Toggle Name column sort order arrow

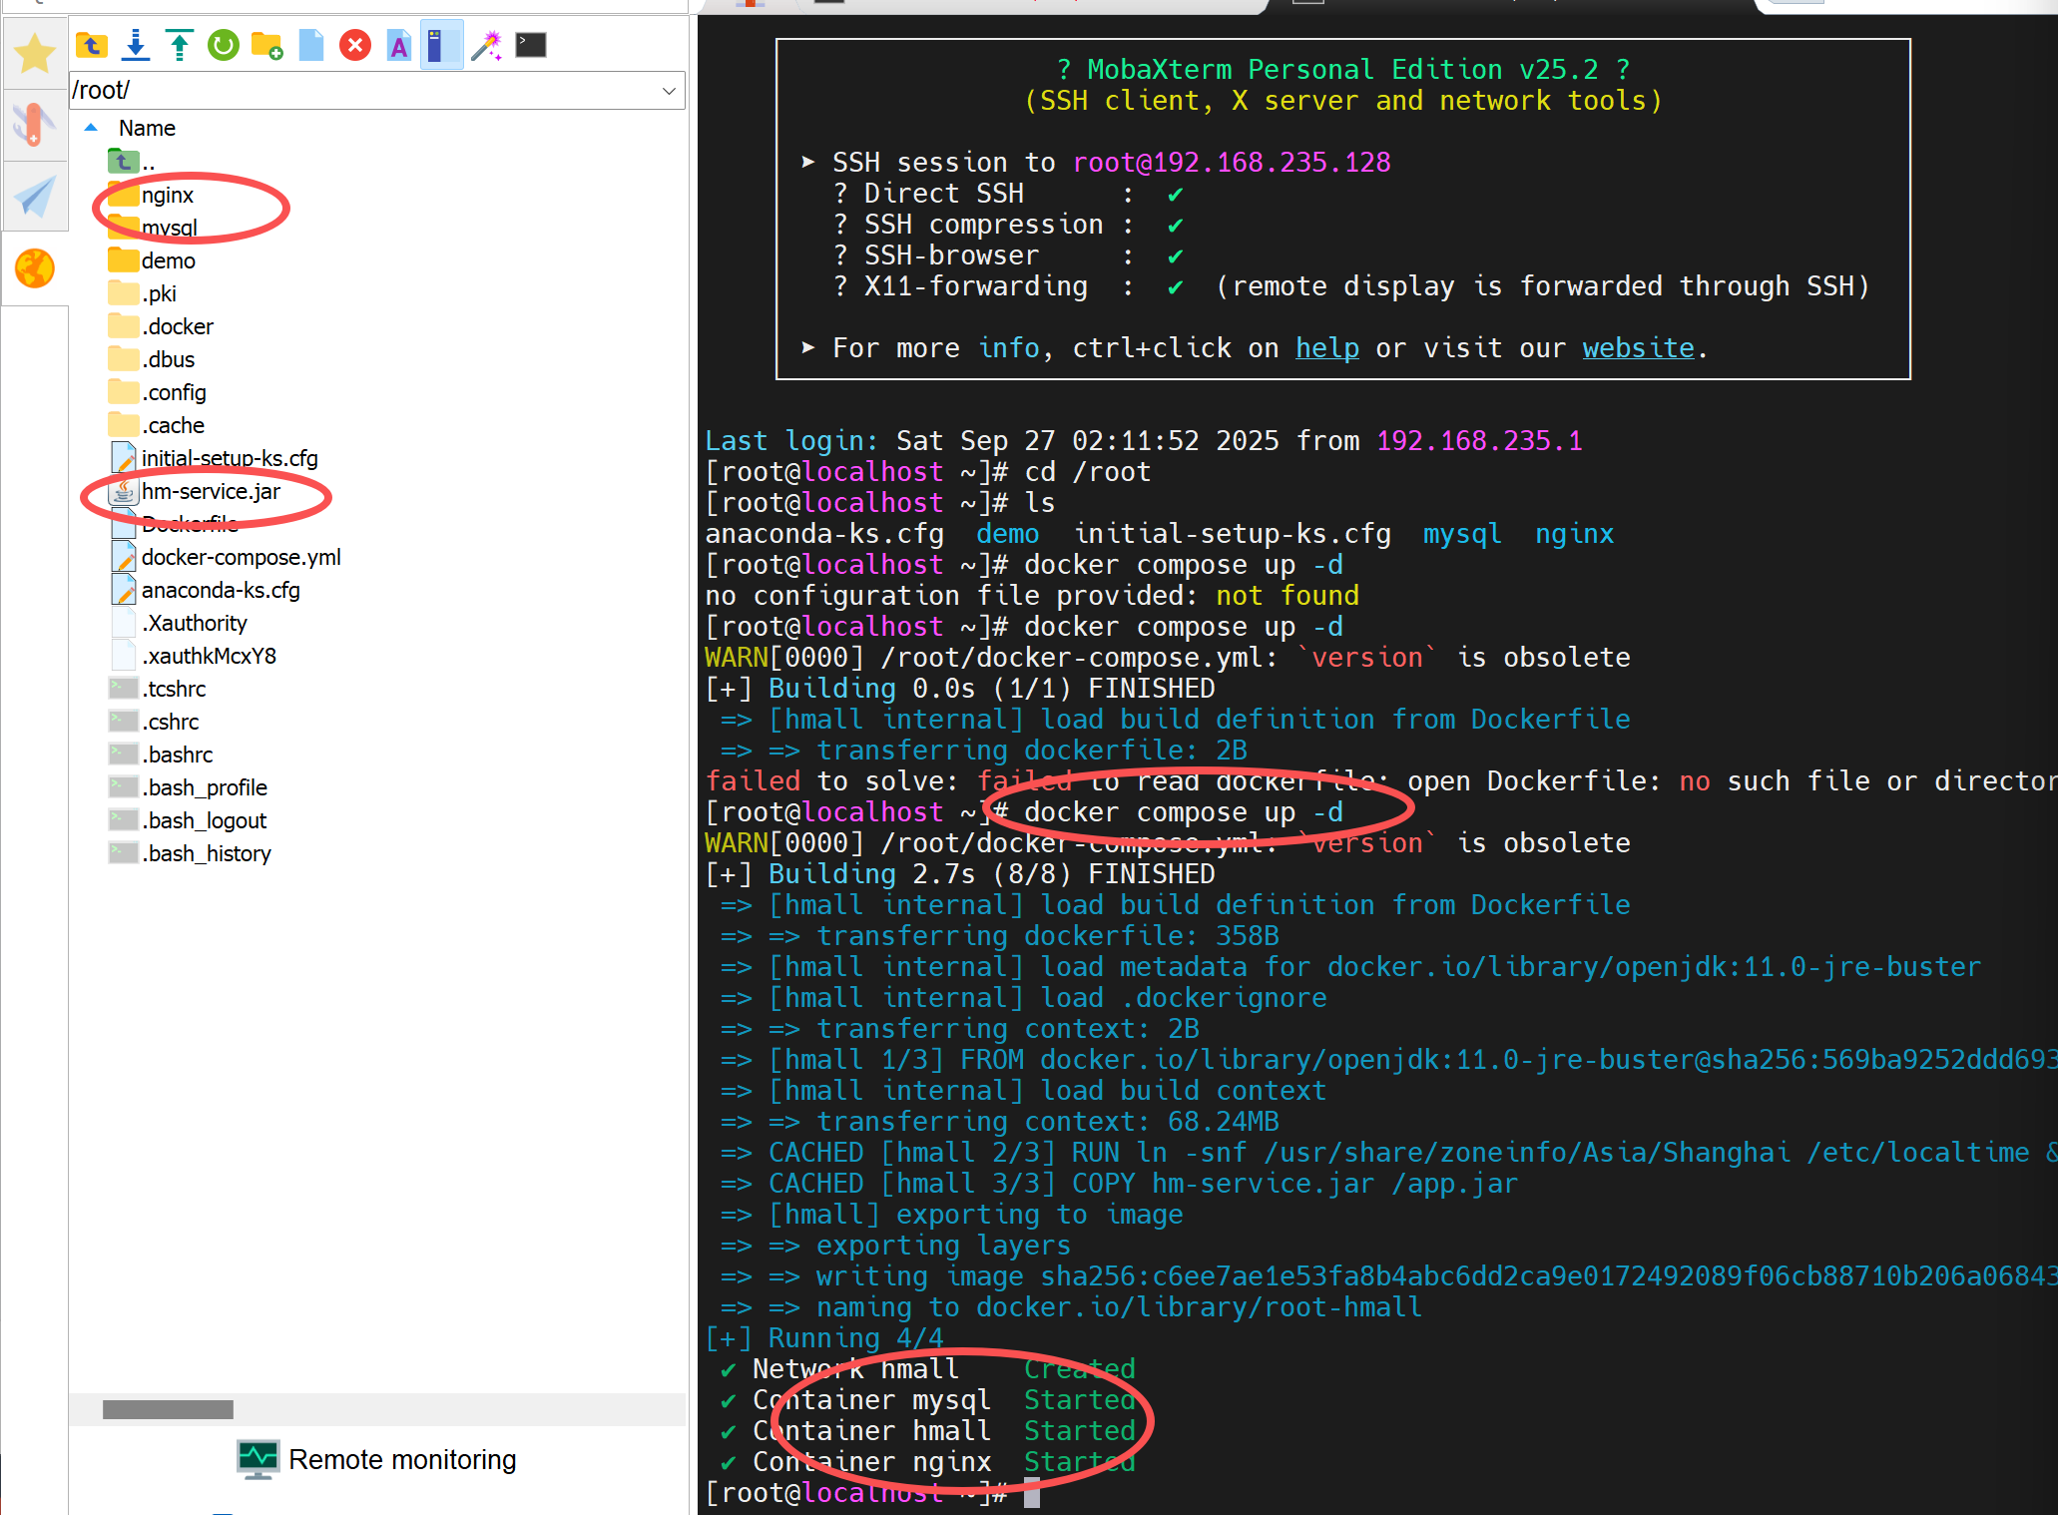click(91, 128)
